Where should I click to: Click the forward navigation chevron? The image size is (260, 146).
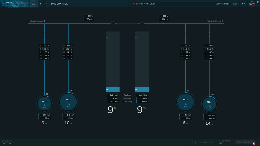[46, 4]
